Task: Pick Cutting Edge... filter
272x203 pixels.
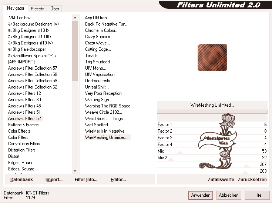Action: pos(98,49)
